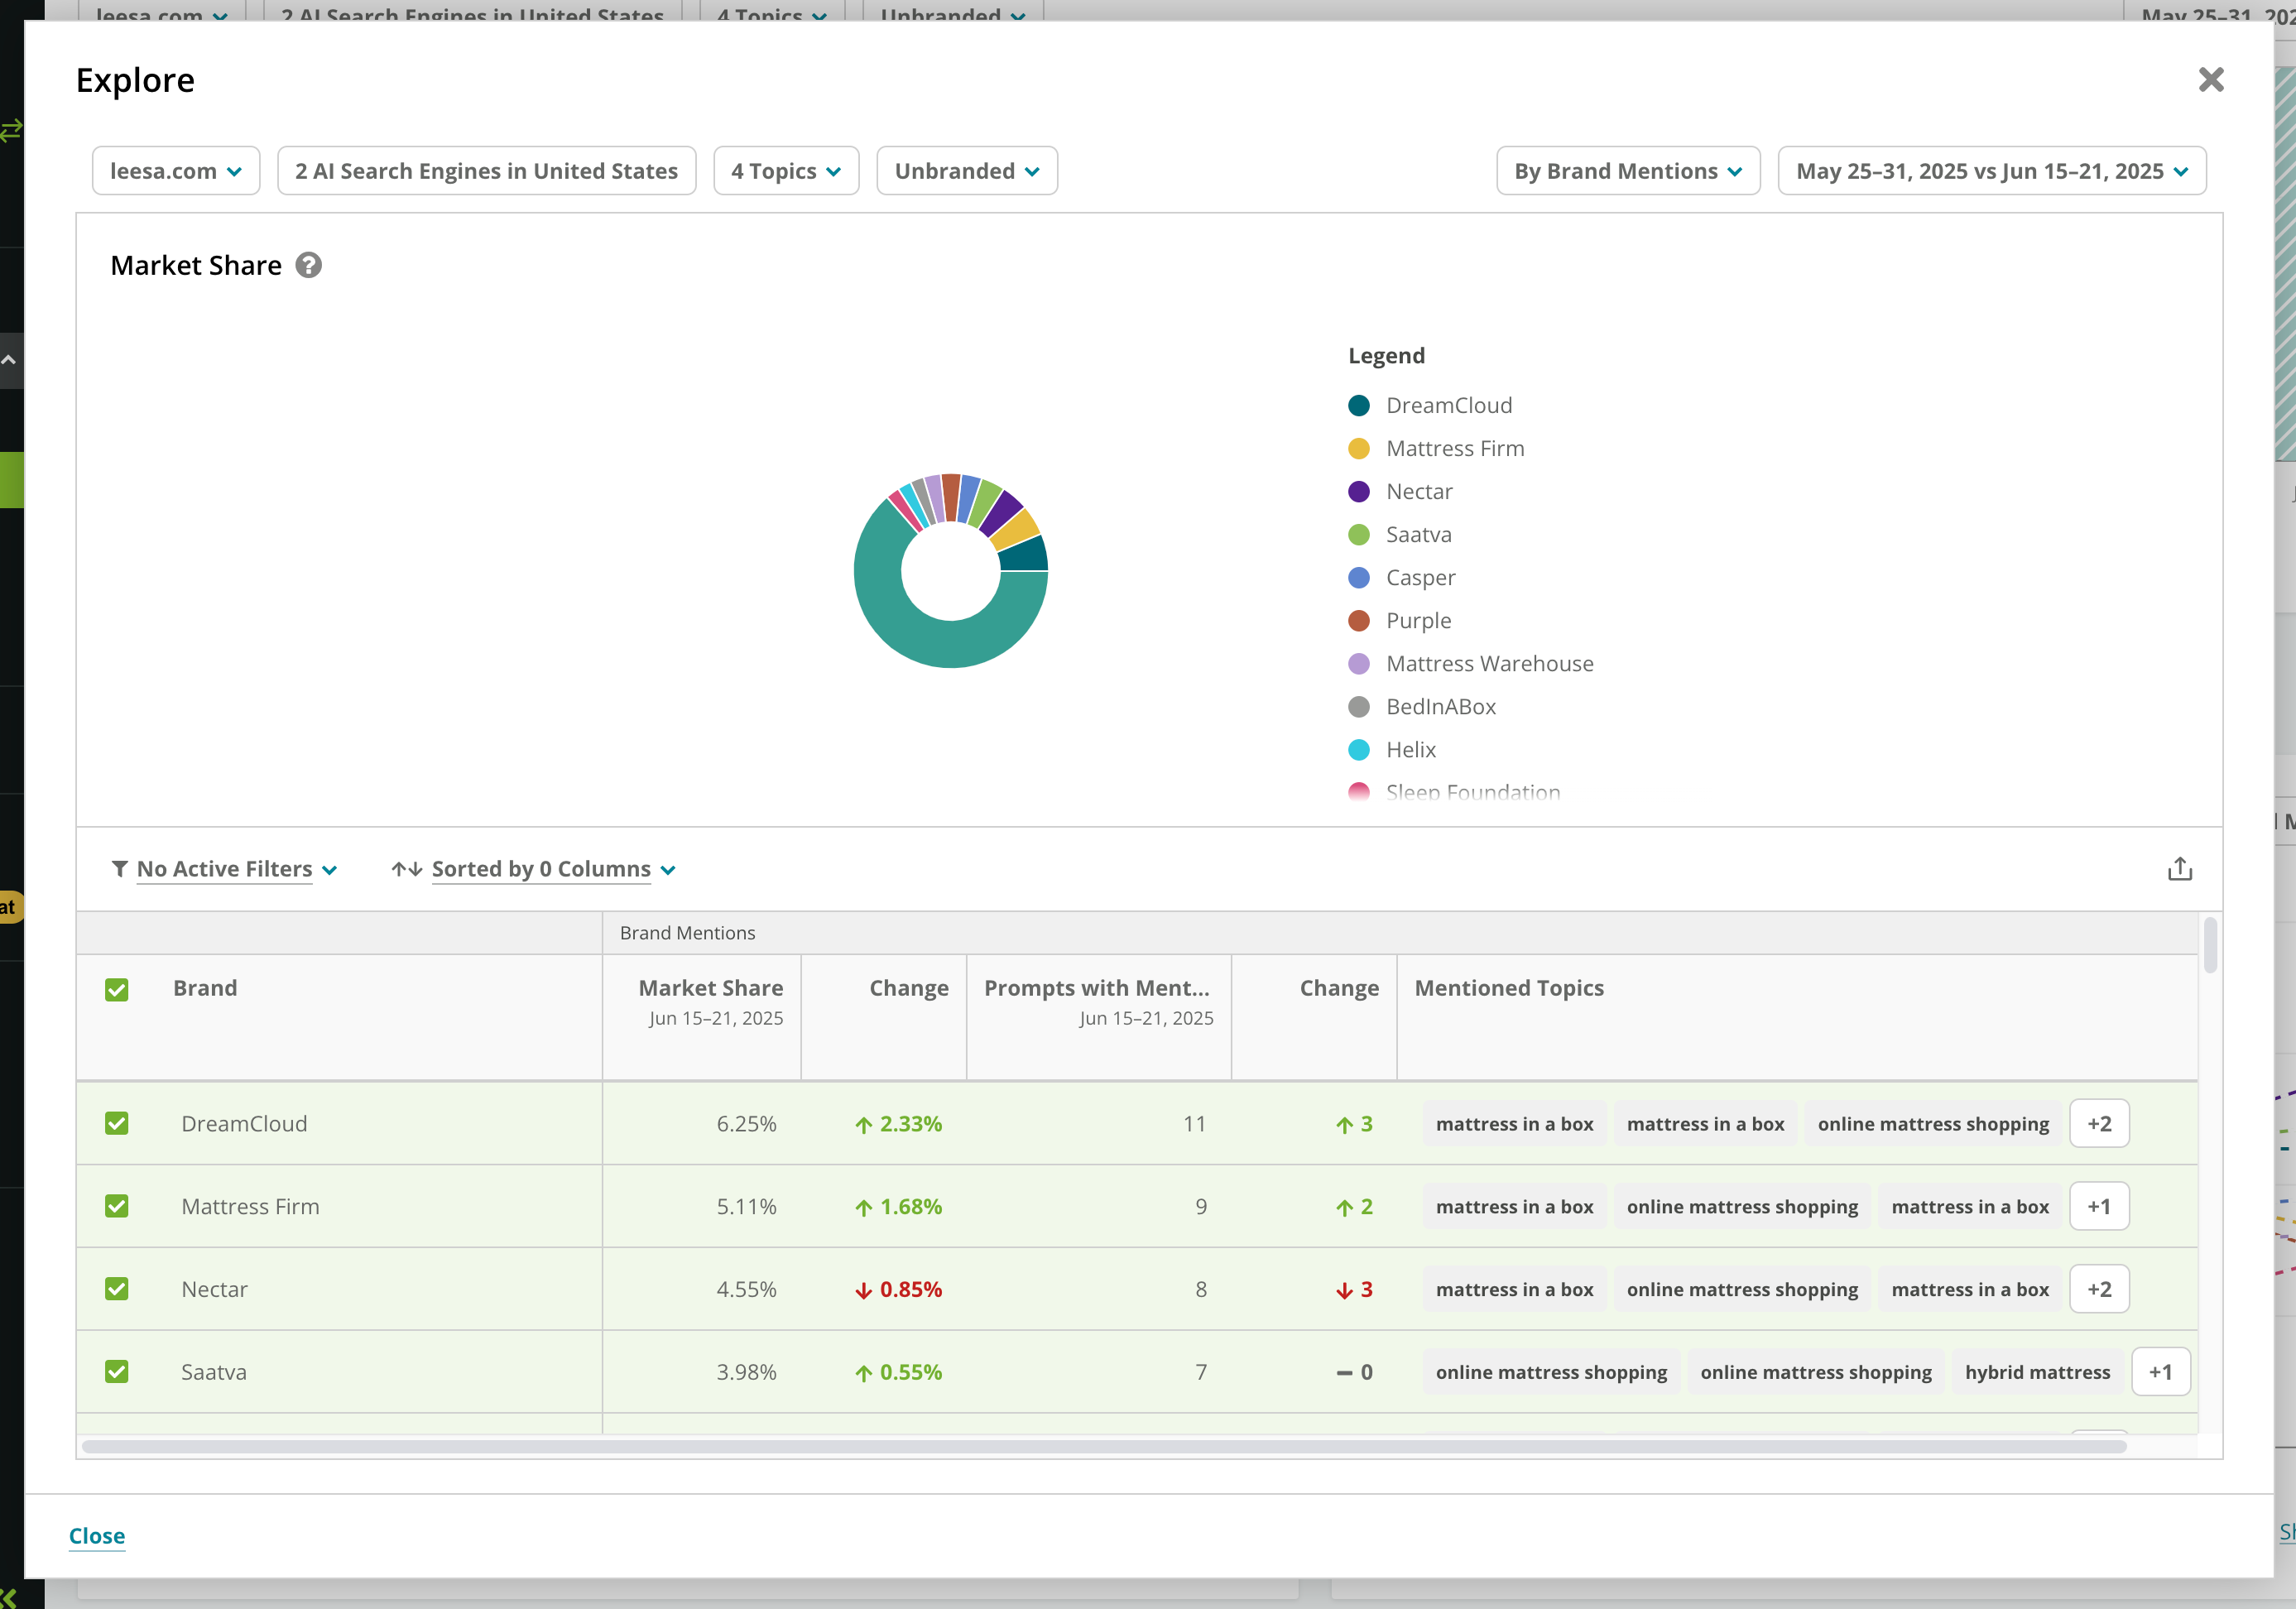
Task: Click the table's vertical scrollbar thumb
Action: (x=2210, y=945)
